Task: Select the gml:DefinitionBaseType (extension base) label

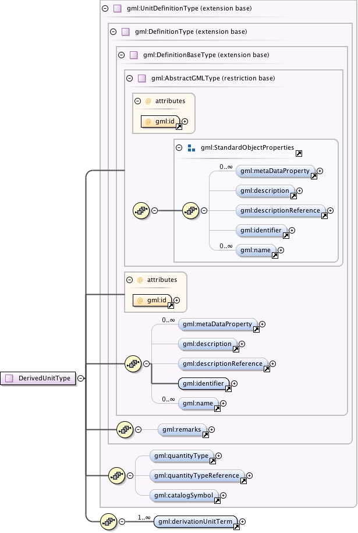Action: [x=206, y=55]
